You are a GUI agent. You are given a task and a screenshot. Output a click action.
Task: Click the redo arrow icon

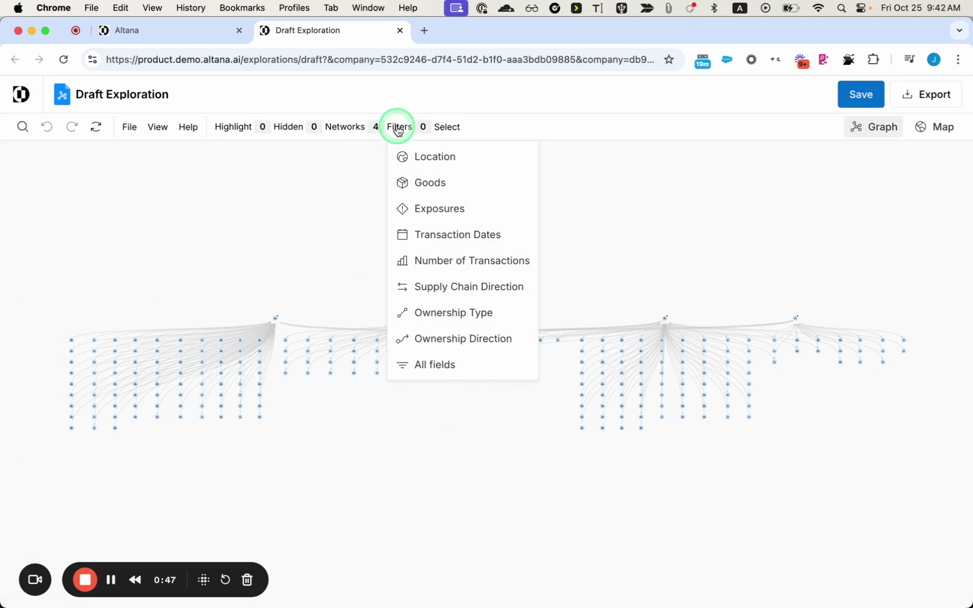72,127
